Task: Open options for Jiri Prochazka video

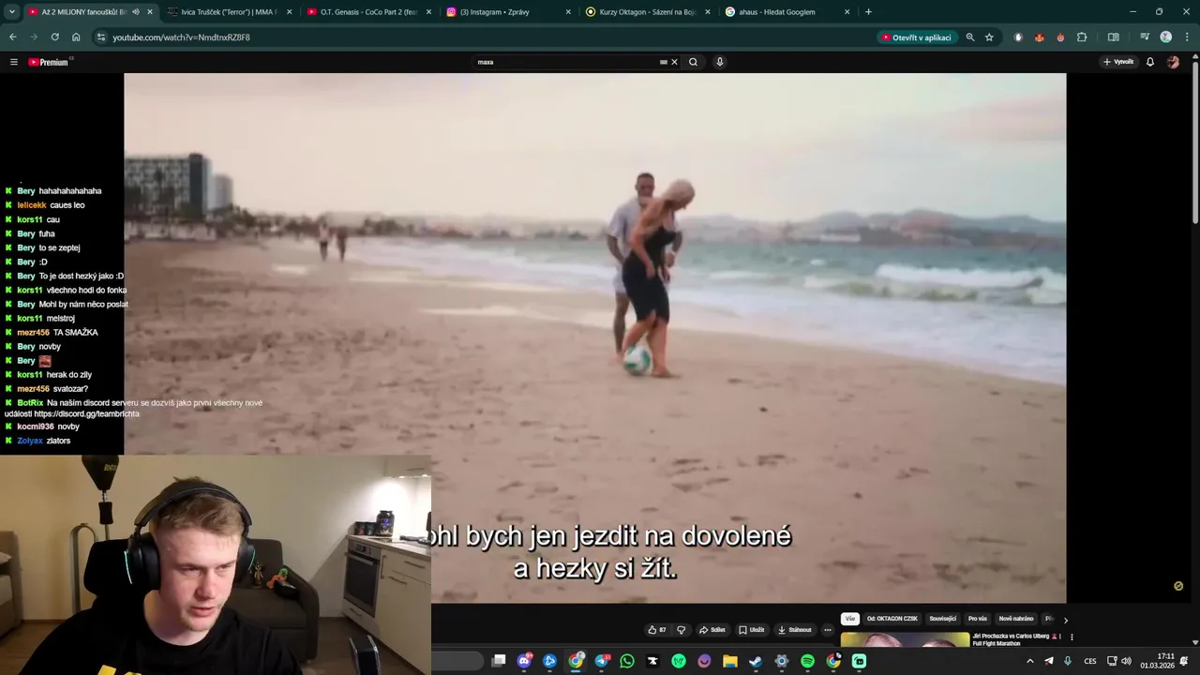Action: click(x=1072, y=637)
